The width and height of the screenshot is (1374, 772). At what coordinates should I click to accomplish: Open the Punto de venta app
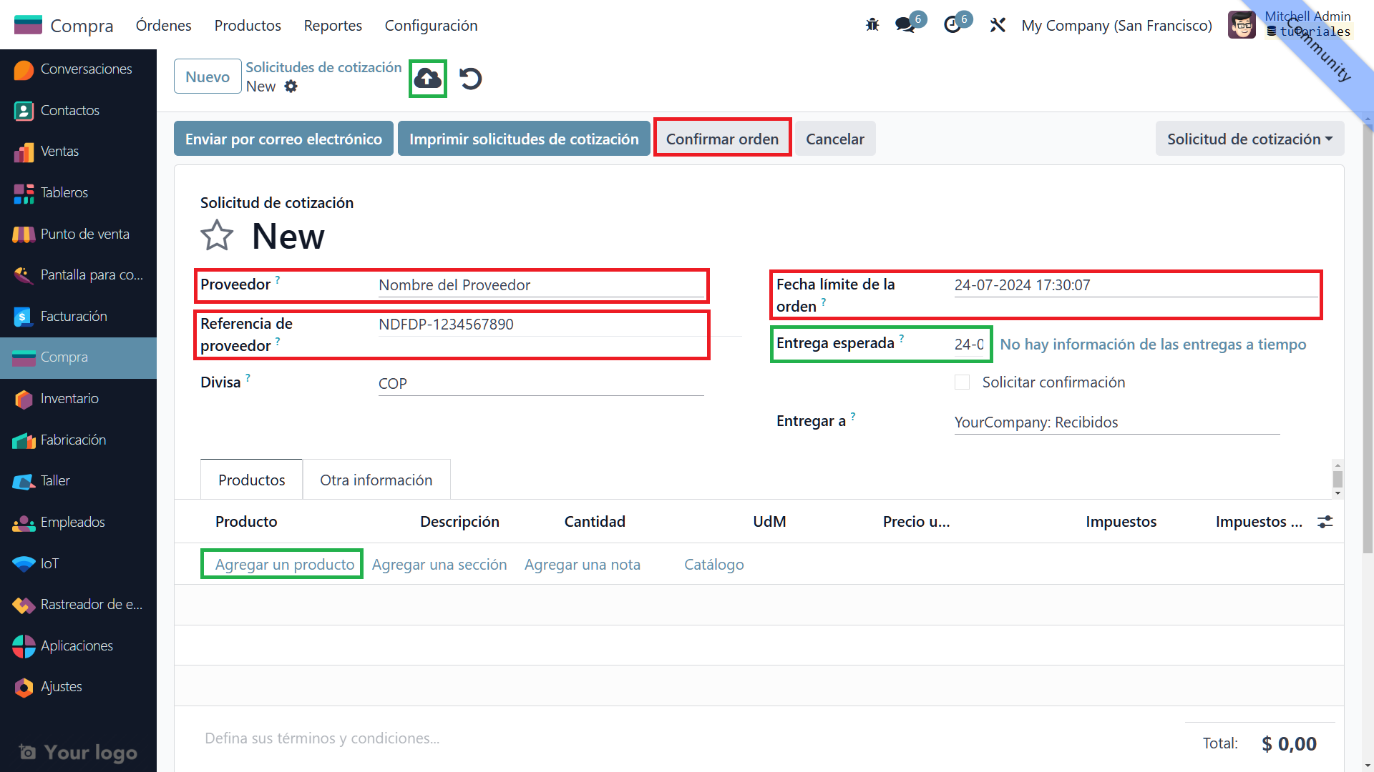click(84, 234)
